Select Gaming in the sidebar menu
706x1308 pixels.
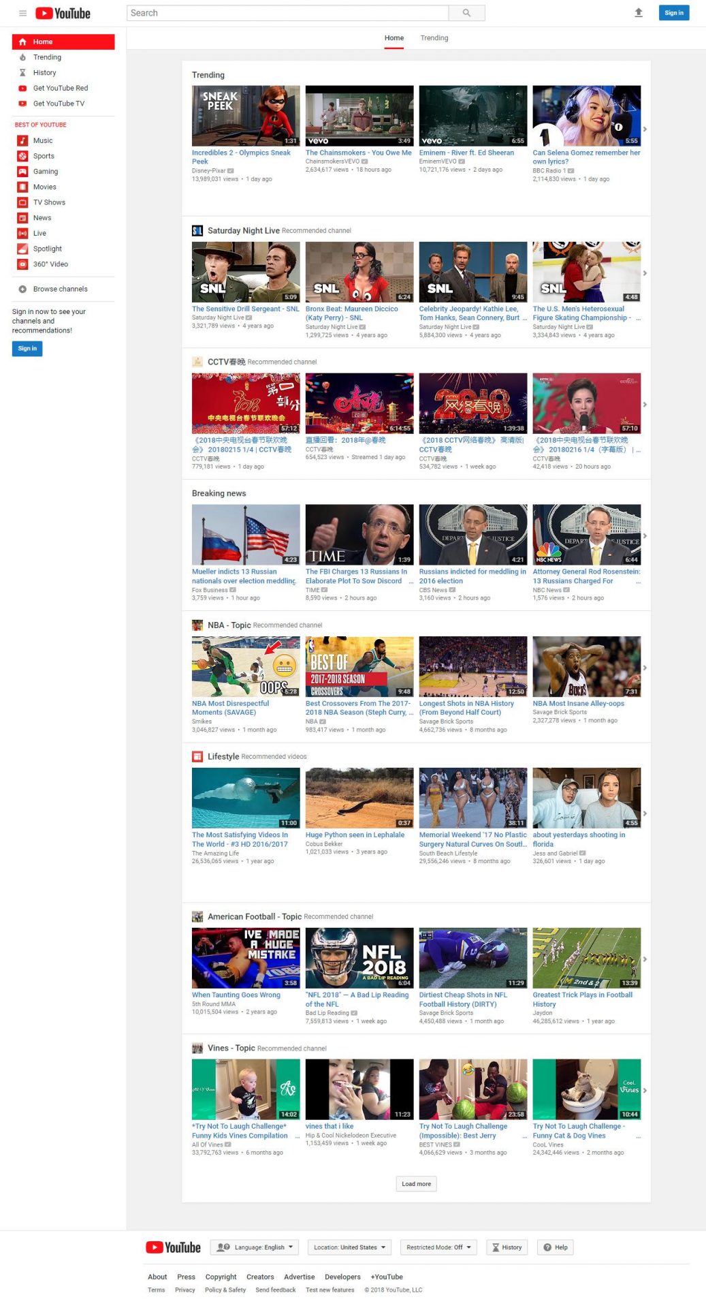(x=63, y=172)
